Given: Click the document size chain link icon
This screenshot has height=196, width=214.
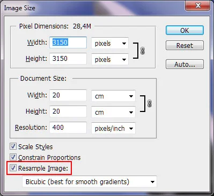Looking at the screenshot, I should coord(150,103).
